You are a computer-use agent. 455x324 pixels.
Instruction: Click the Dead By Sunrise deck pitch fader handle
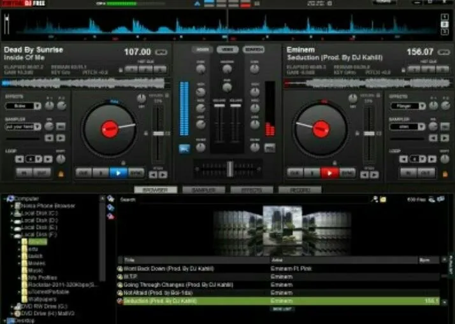(x=159, y=133)
